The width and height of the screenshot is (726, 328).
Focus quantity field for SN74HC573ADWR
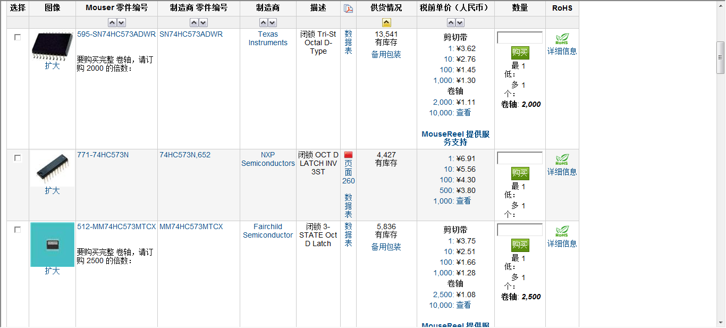520,37
